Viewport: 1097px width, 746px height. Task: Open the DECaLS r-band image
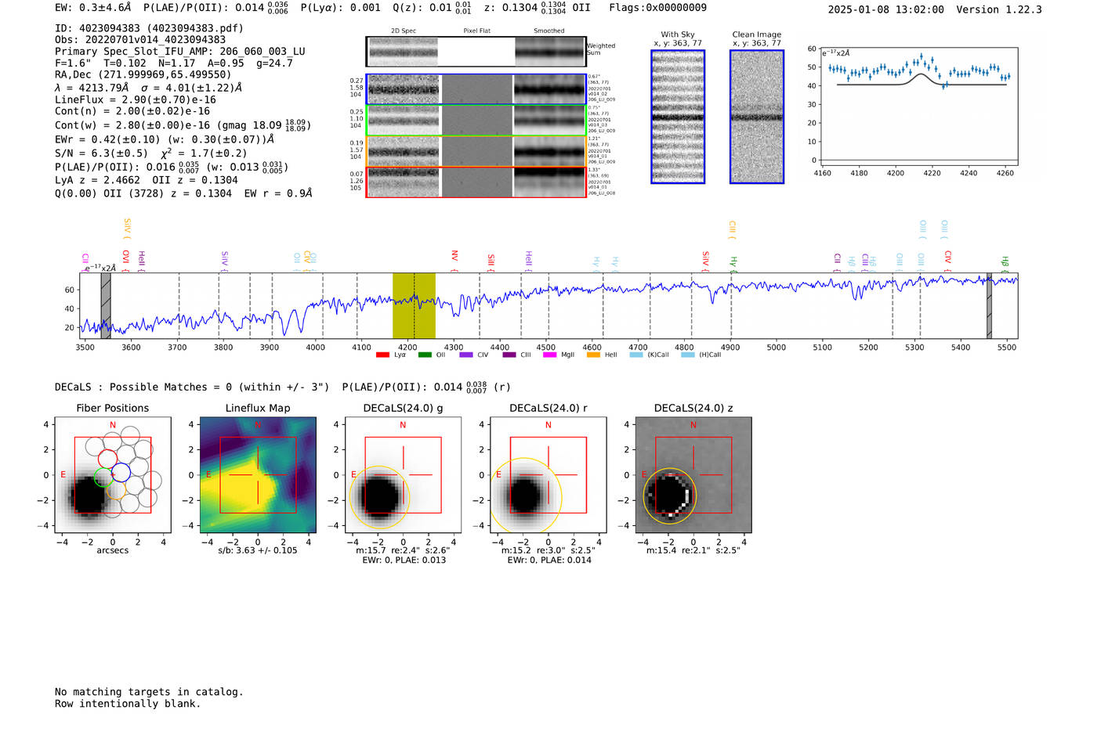[548, 475]
